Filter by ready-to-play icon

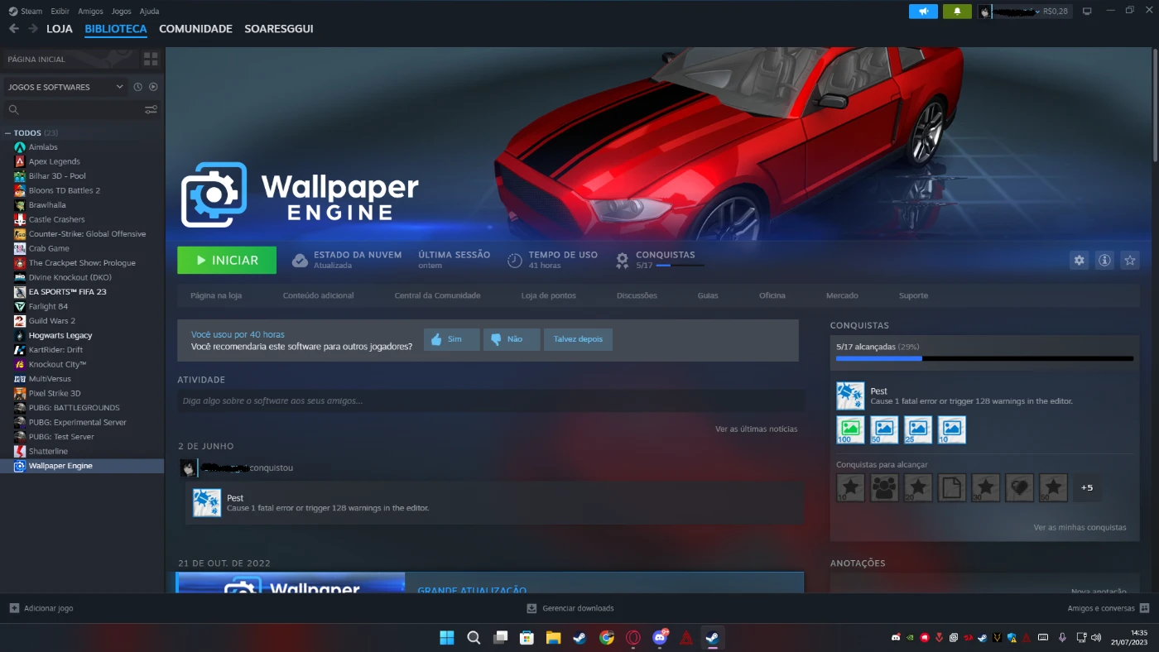(153, 87)
